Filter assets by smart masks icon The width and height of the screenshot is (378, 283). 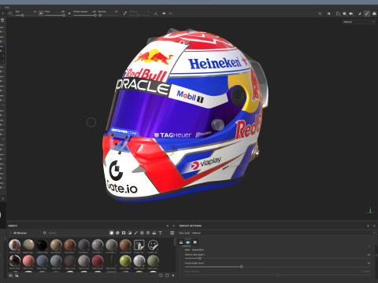(124, 233)
